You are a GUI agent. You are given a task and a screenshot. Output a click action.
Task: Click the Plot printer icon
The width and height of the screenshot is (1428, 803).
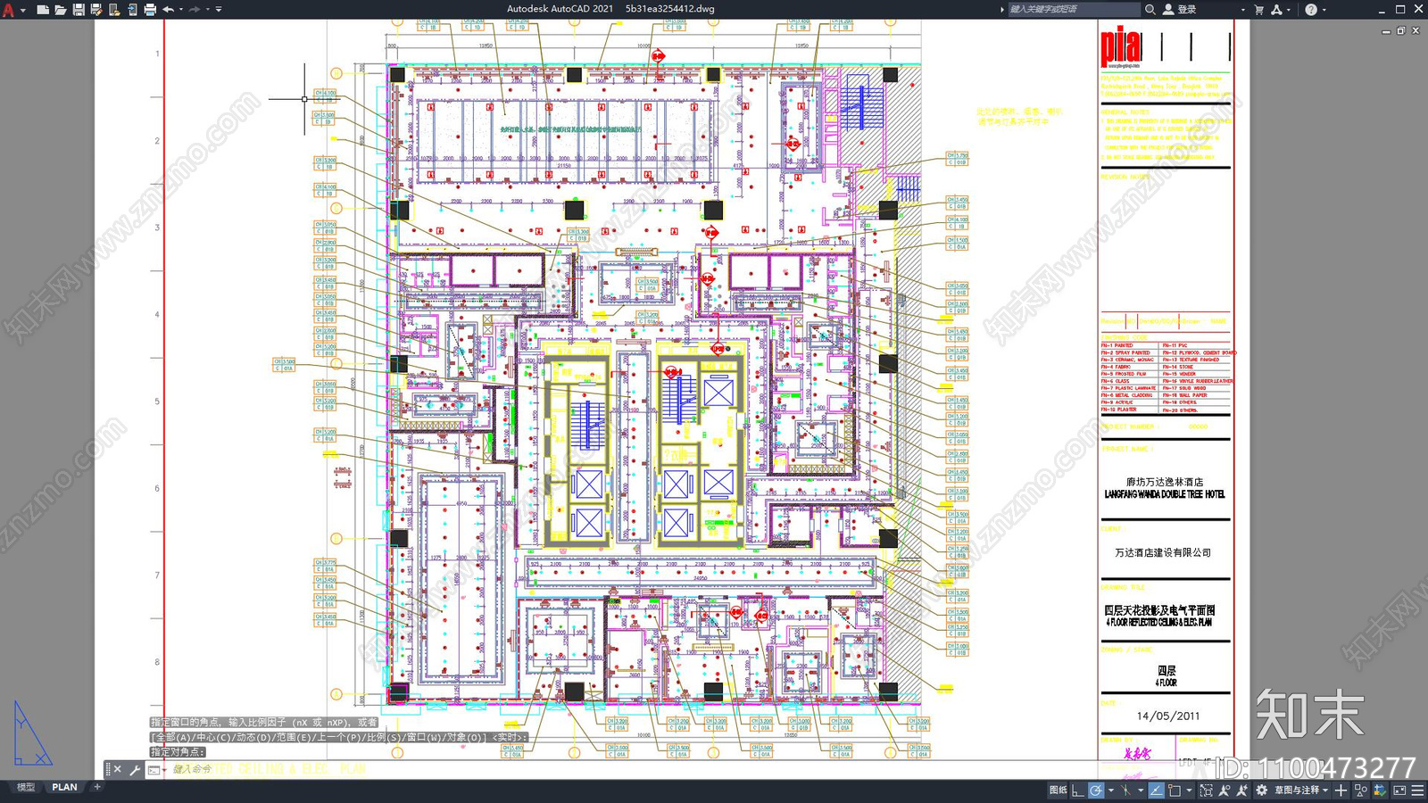(x=149, y=10)
